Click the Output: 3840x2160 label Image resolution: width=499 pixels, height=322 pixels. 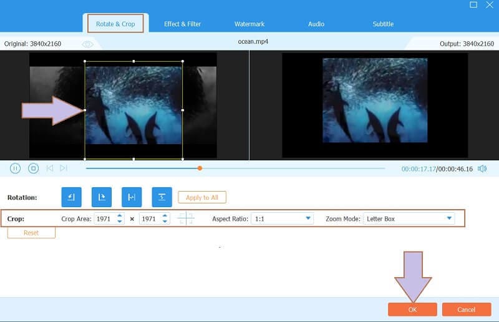click(467, 44)
